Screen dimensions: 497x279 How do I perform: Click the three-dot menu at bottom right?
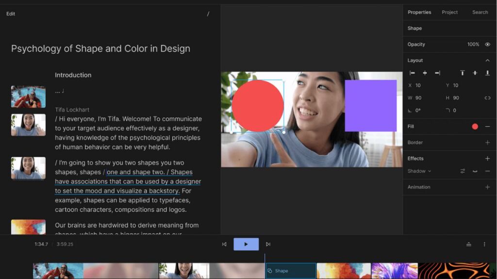coord(483,244)
